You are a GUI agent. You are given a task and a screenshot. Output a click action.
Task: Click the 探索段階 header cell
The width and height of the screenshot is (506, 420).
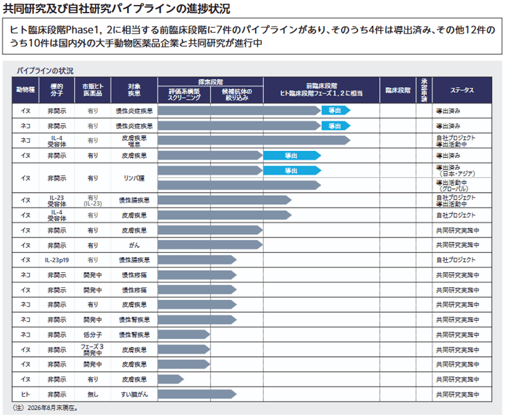(211, 82)
